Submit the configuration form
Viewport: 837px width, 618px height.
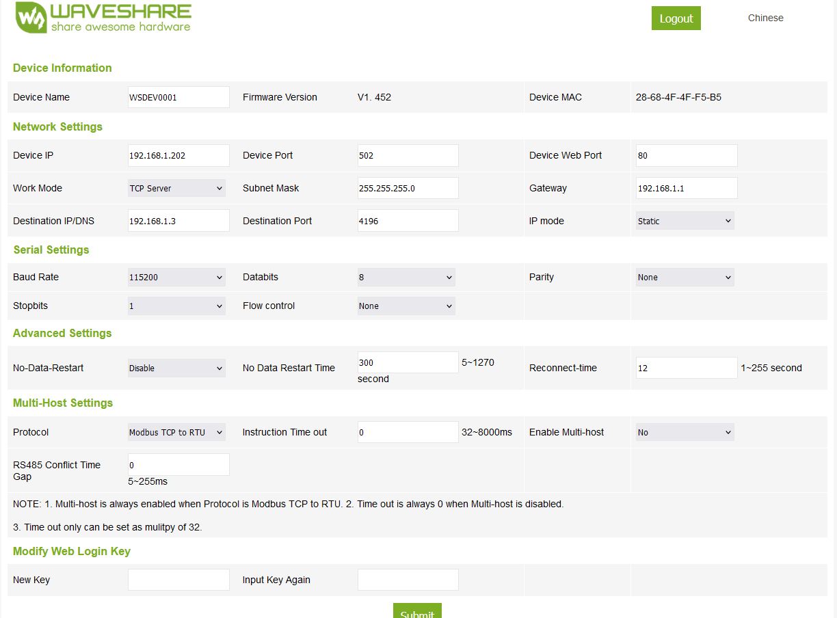(x=417, y=612)
